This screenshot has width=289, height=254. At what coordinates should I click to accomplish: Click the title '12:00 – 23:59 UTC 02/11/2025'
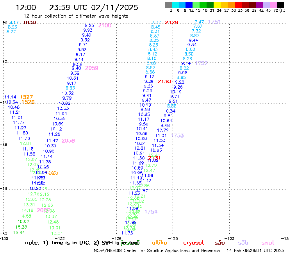(77, 7)
